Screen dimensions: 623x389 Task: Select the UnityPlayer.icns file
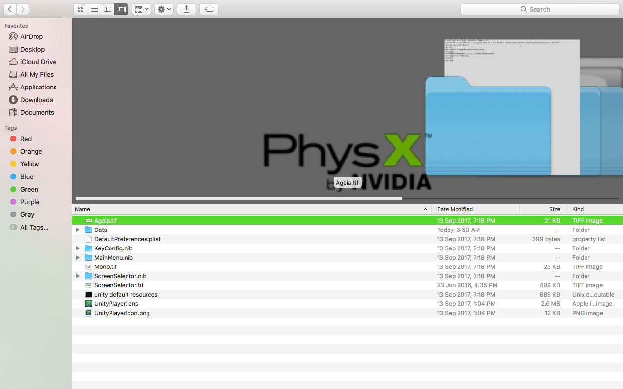click(x=348, y=304)
